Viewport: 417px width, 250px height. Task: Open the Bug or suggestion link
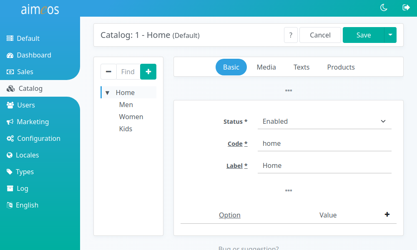[249, 248]
